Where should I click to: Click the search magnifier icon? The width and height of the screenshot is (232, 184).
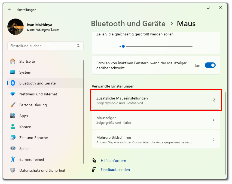point(78,46)
